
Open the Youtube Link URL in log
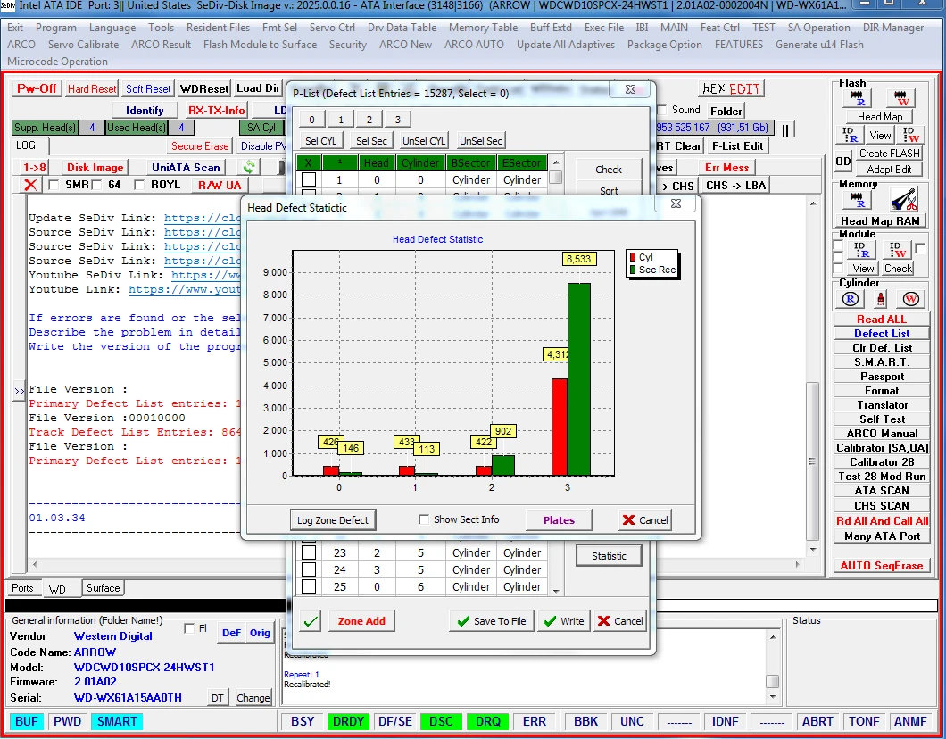click(185, 289)
